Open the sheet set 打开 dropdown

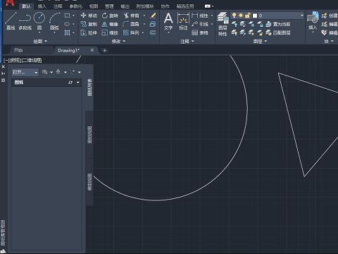(25, 72)
